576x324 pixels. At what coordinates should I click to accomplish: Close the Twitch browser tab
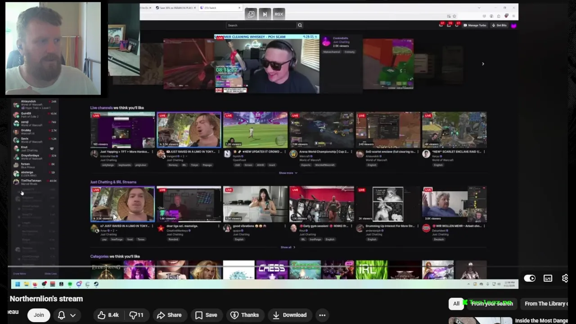click(239, 8)
